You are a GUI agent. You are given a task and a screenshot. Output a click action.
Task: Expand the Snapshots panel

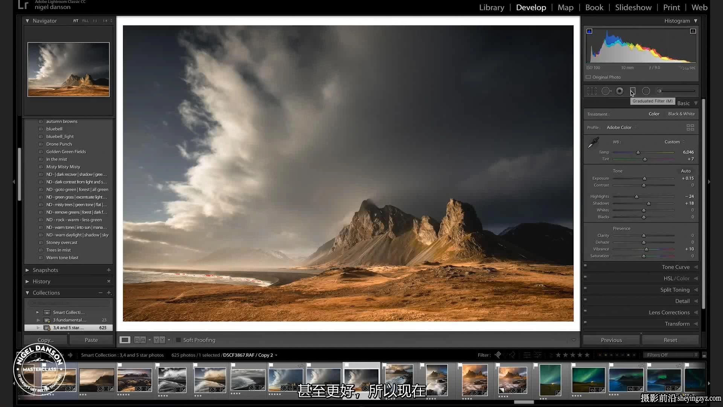click(x=27, y=270)
